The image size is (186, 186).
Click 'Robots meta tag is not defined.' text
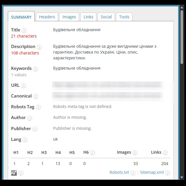pyautogui.click(x=83, y=107)
